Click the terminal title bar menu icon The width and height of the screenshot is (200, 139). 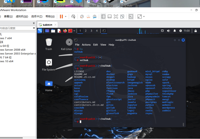tap(76, 40)
